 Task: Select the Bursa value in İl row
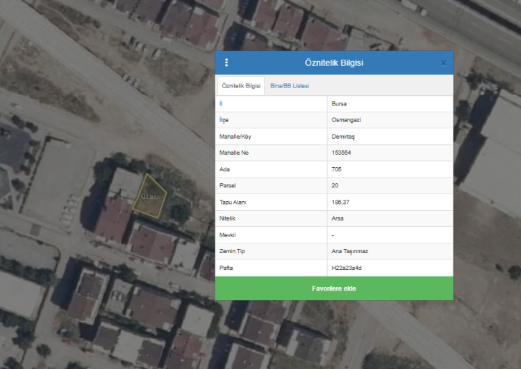click(340, 104)
